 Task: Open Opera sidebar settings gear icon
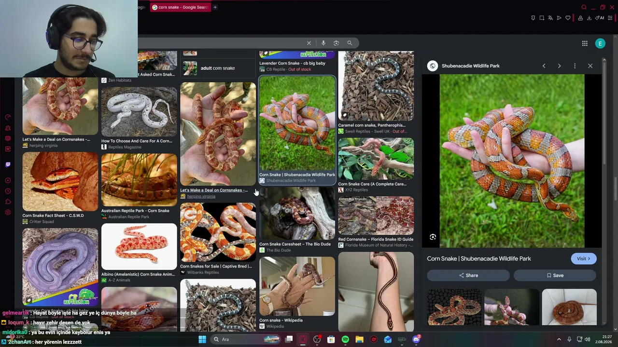8,213
